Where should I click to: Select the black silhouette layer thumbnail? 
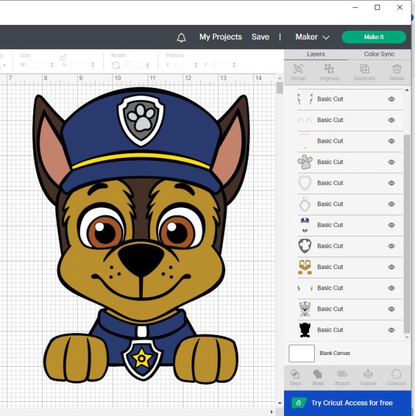(x=305, y=329)
